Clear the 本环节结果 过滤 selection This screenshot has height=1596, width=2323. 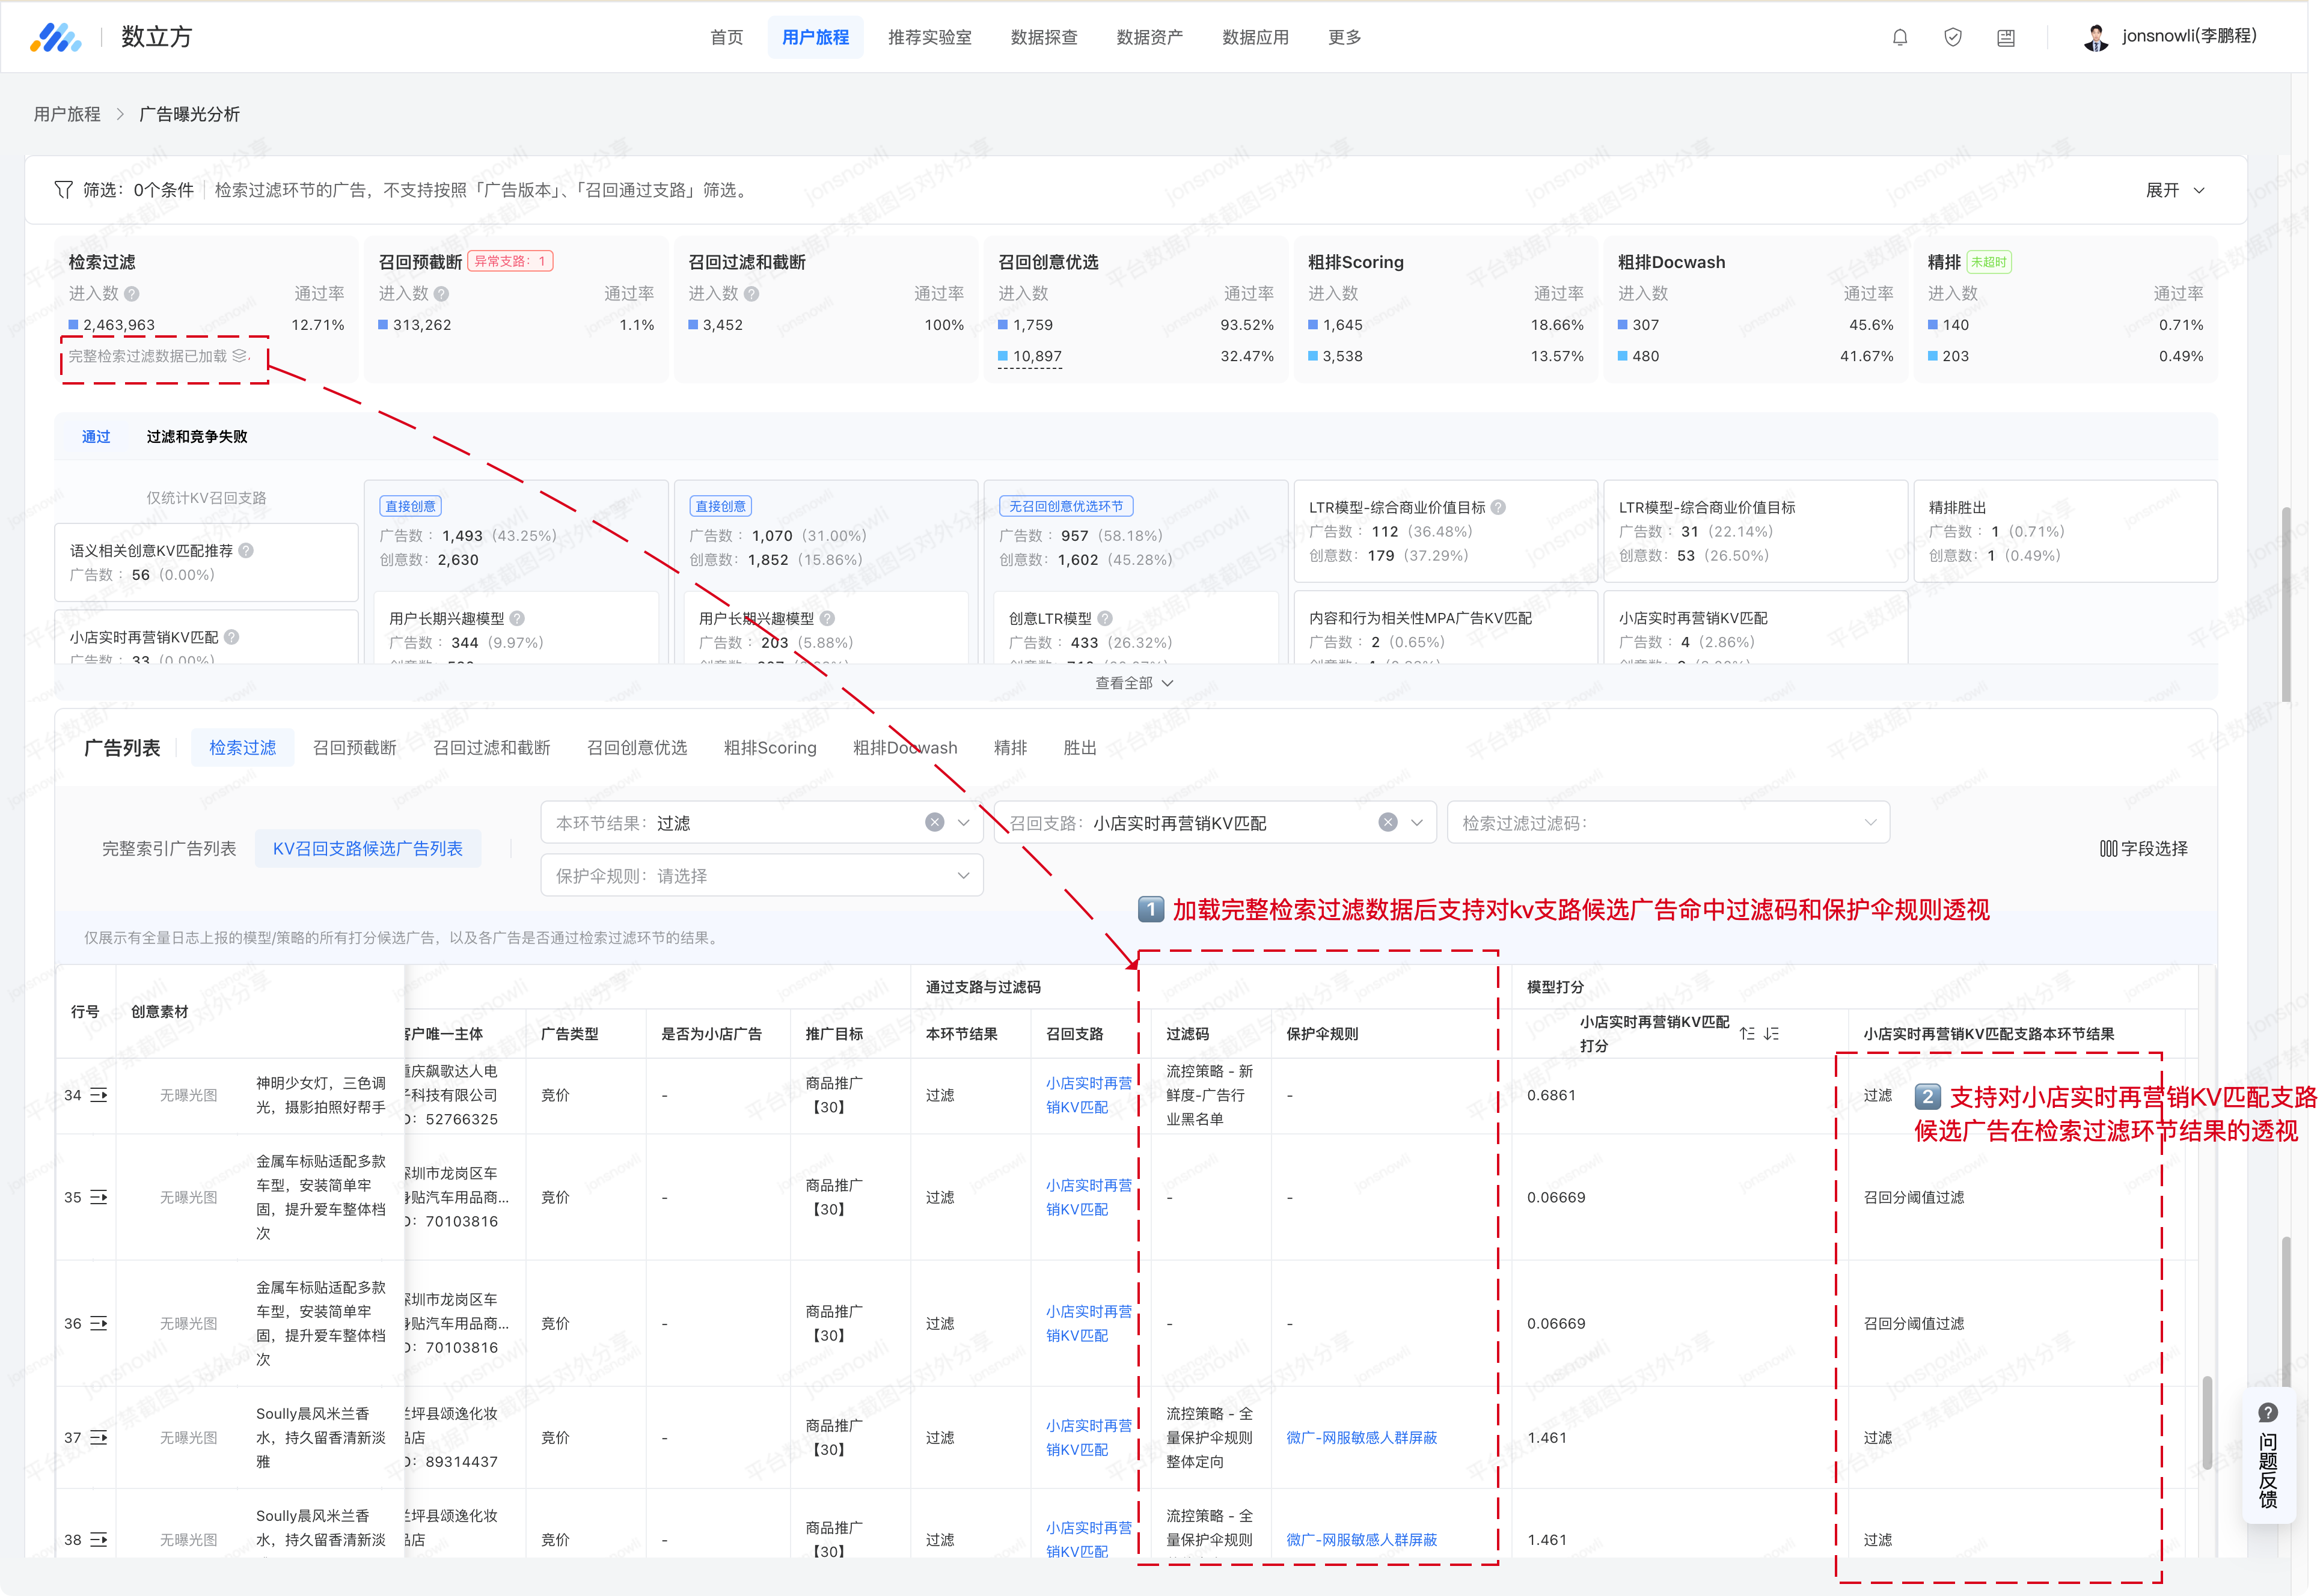[934, 822]
